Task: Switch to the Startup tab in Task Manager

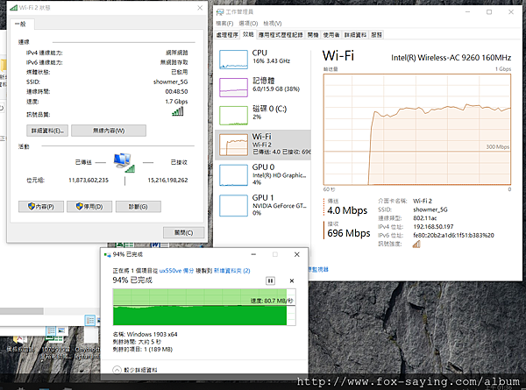Action: [x=313, y=35]
